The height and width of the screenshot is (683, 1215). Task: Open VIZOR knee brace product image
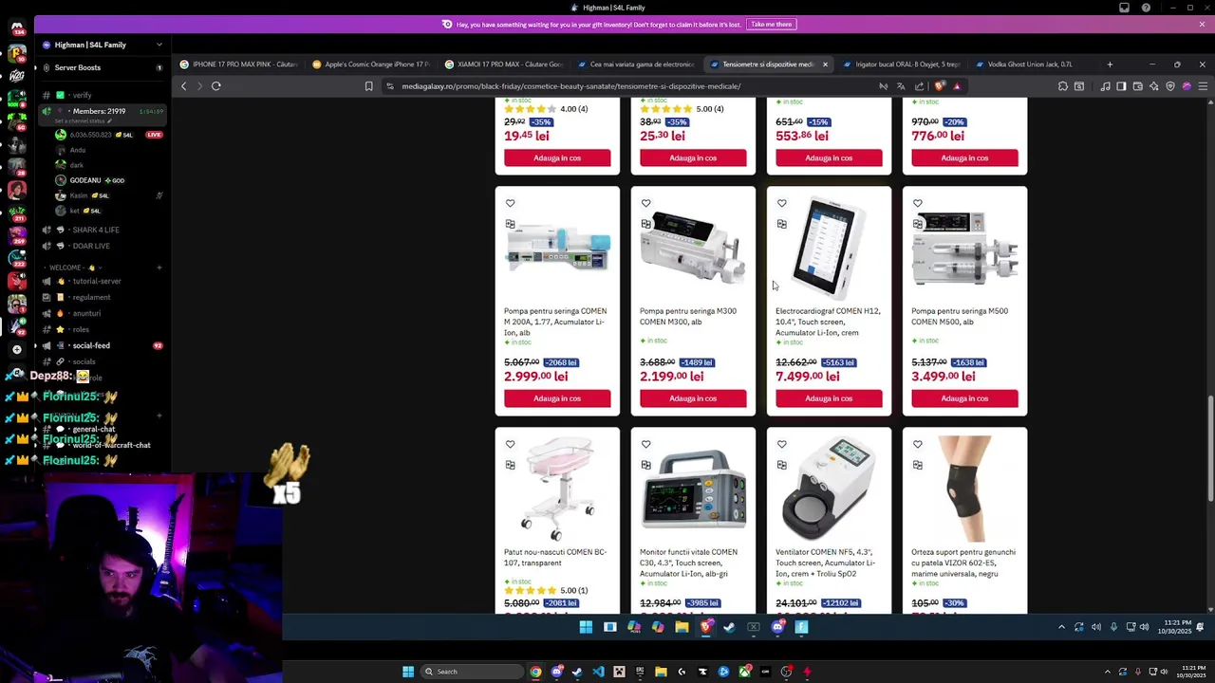pyautogui.click(x=964, y=489)
